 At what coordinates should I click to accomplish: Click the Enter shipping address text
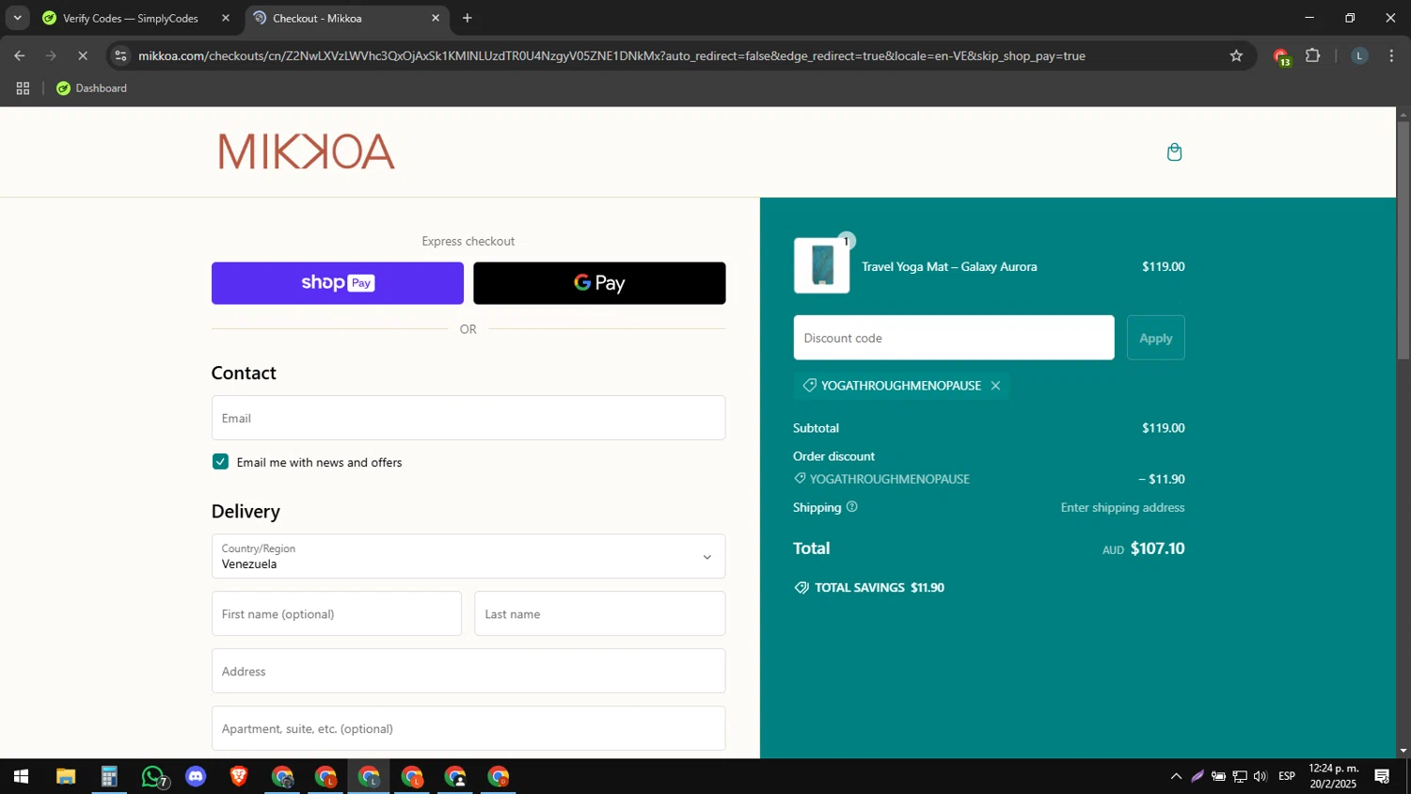pos(1122,507)
